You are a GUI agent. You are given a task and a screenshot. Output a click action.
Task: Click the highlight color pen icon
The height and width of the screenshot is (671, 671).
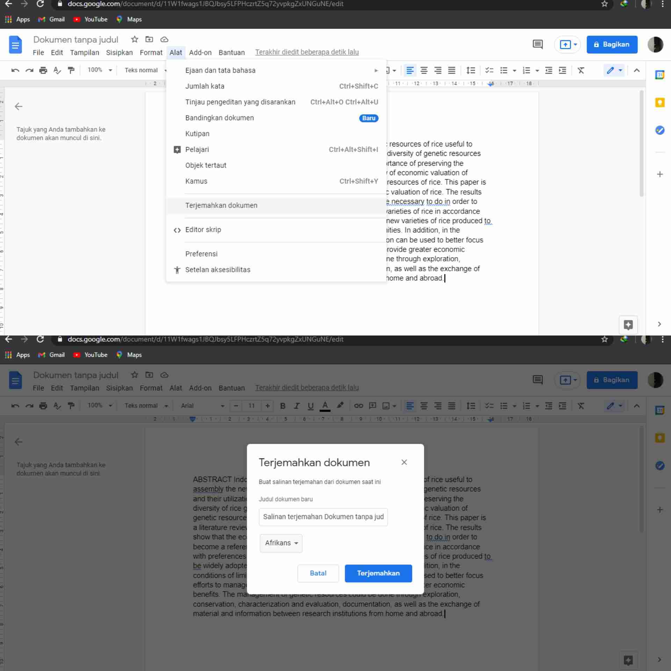pos(340,405)
